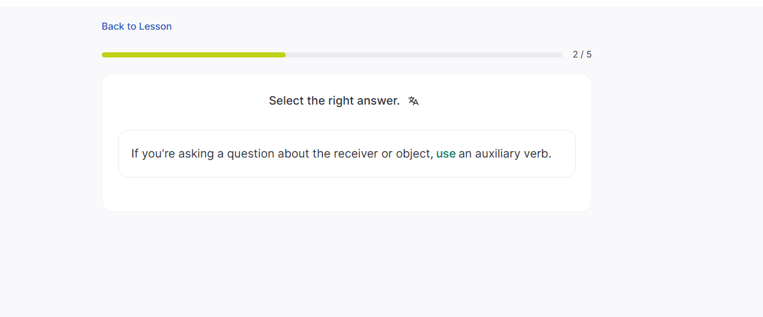The image size is (763, 317).
Task: Click the word "verb." ending the sentence
Action: tap(537, 154)
